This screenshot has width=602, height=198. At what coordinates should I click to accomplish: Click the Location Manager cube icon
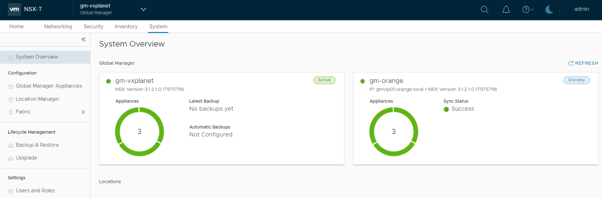pos(11,100)
